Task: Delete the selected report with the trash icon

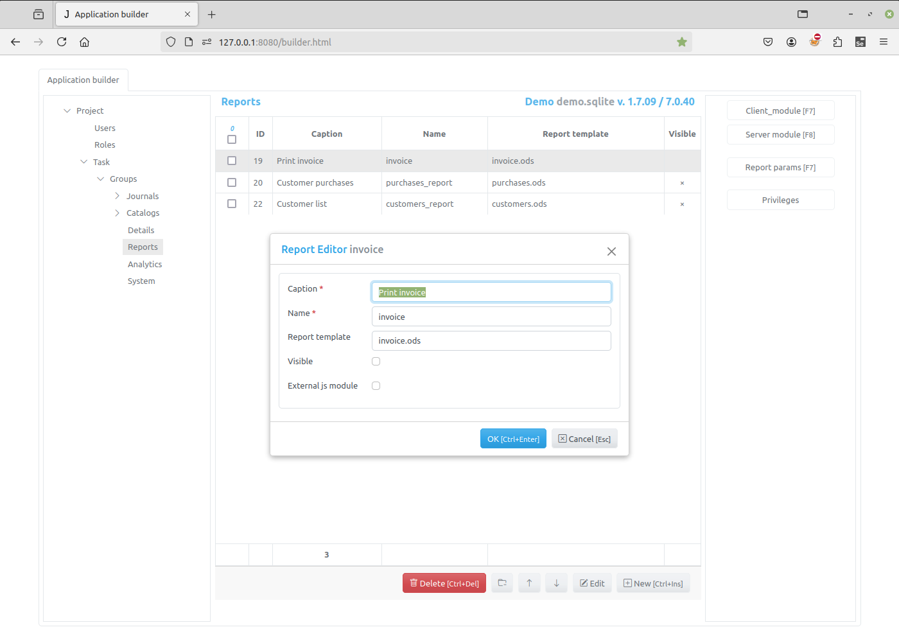Action: point(444,583)
